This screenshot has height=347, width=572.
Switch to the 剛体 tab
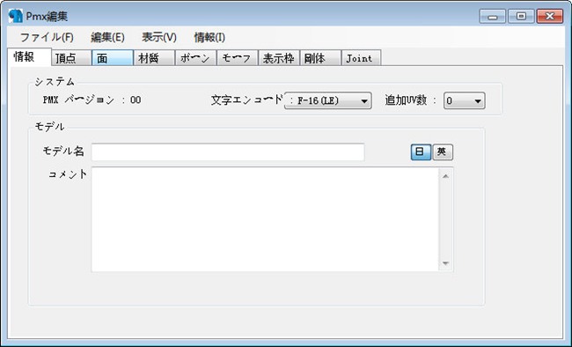click(x=320, y=58)
